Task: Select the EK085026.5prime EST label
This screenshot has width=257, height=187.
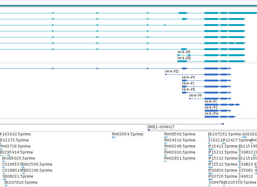Action: click(18, 158)
